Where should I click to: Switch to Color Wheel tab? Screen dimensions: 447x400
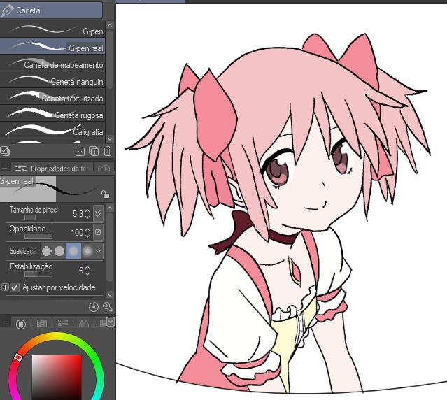[21, 324]
